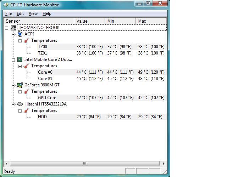227x177 pixels.
Task: Click the scroll right arrow
Action: 164,164
